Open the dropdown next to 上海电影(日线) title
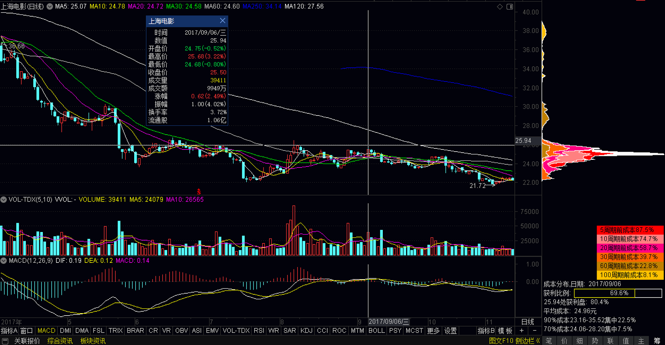This screenshot has width=665, height=345. [50, 6]
